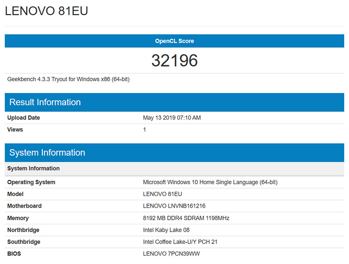Select the motherboard value LENOVO LNVNB161216
Viewport: 349px width, 264px height.
click(x=174, y=206)
